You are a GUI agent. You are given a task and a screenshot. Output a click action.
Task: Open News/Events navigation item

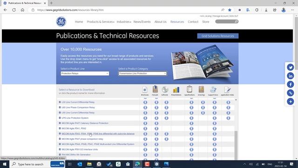[142, 22]
